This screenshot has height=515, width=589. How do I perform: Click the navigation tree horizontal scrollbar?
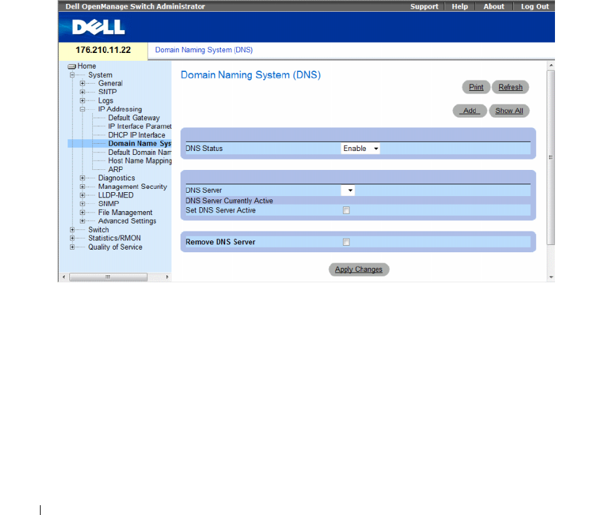[115, 277]
